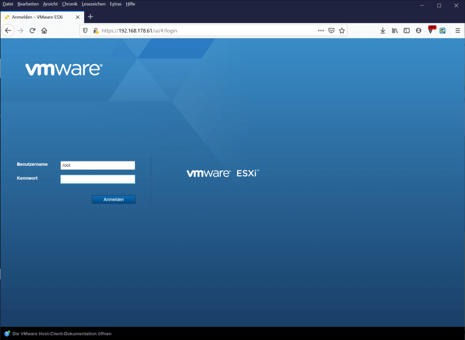465x340 pixels.
Task: Click inside the Kennwort password field
Action: [x=97, y=179]
